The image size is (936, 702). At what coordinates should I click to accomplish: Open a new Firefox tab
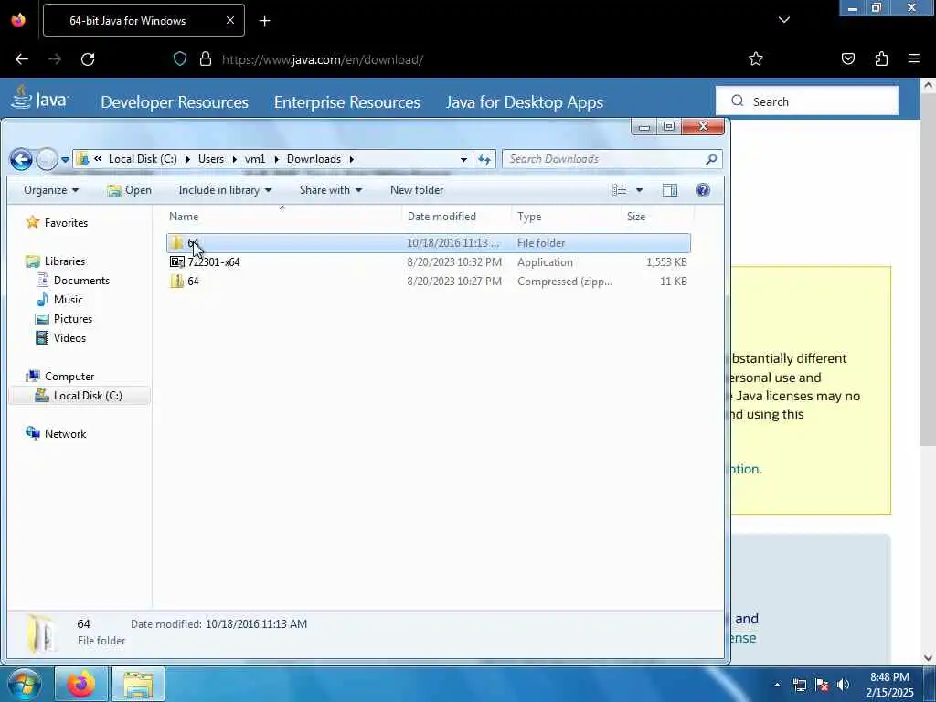click(264, 21)
